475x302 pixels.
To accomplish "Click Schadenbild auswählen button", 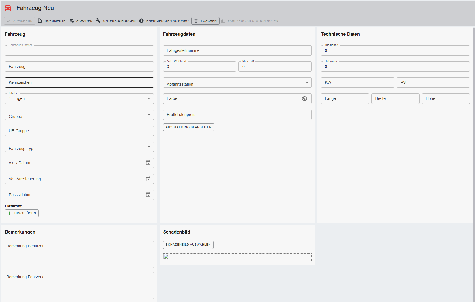I will pos(188,245).
